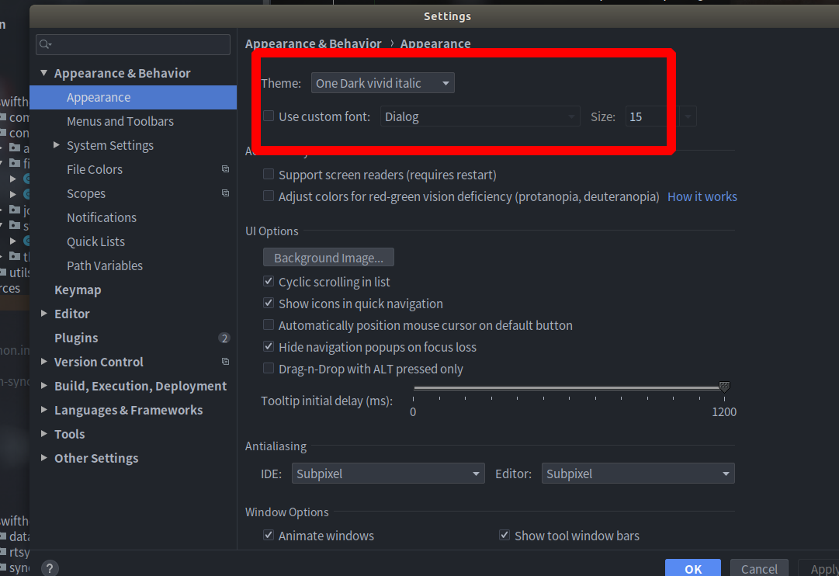Click per-project settings icon beside File Colors
Screen dimensions: 839x576
coord(225,168)
